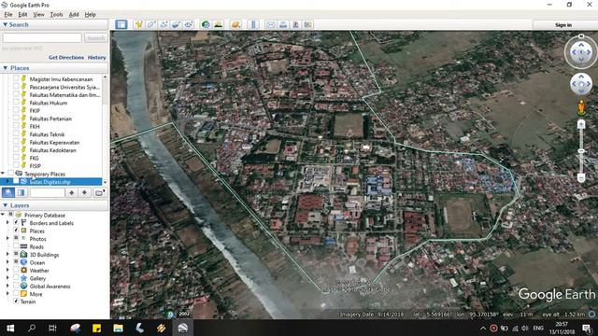Image resolution: width=598 pixels, height=336 pixels.
Task: Enable the Roads layer checkbox
Action: click(16, 246)
